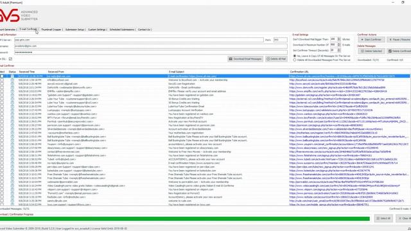The height and width of the screenshot is (231, 411).
Task: Click Download Email Messages button
Action: (x=245, y=59)
